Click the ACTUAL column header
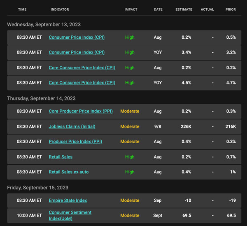 coord(207,9)
